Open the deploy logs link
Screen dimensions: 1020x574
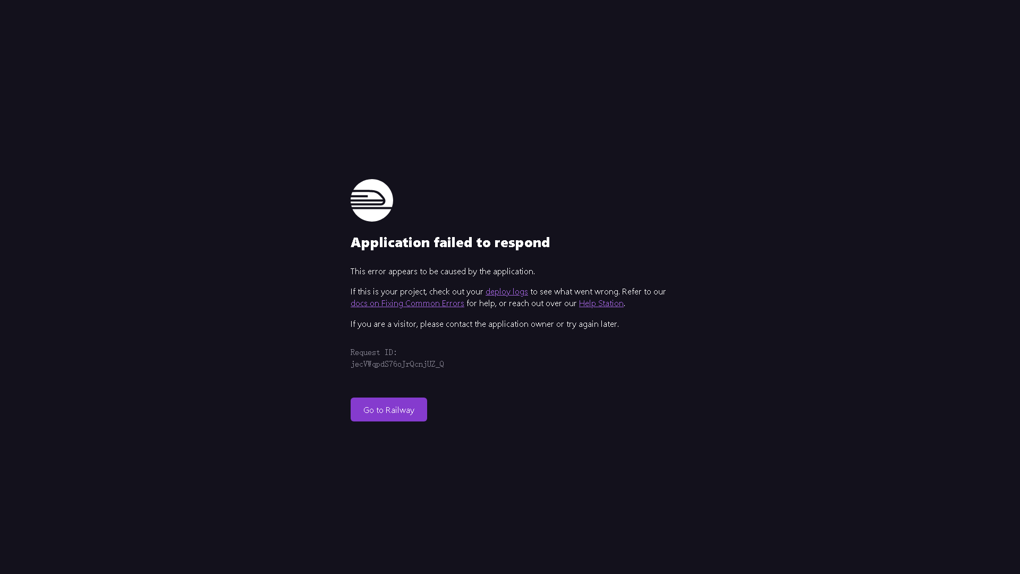506,291
